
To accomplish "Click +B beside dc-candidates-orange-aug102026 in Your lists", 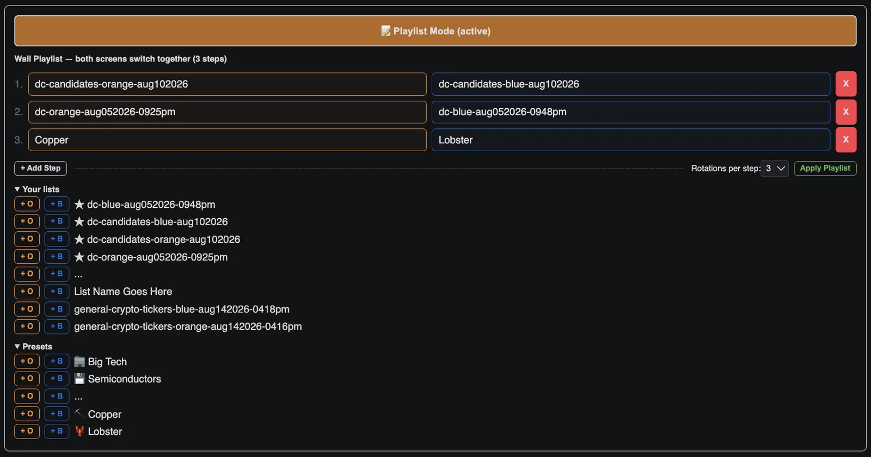I will point(57,239).
